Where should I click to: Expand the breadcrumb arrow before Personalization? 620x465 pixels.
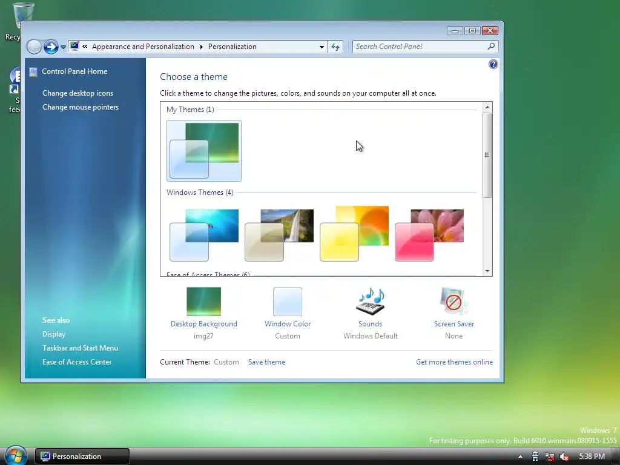201,47
